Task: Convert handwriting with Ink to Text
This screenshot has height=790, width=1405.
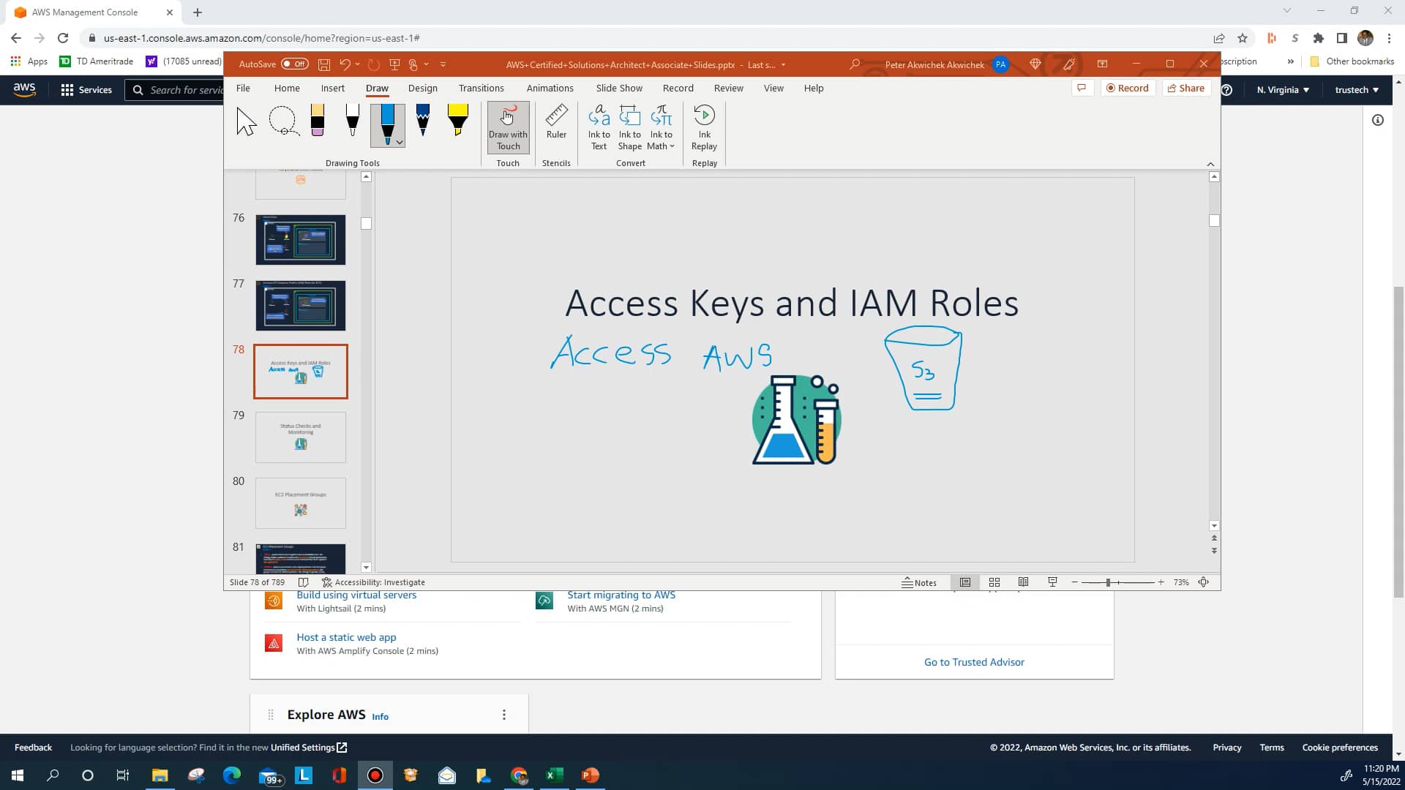Action: click(599, 126)
